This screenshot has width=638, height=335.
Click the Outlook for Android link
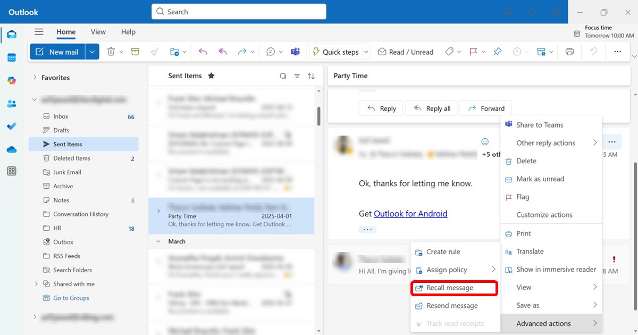(x=410, y=213)
